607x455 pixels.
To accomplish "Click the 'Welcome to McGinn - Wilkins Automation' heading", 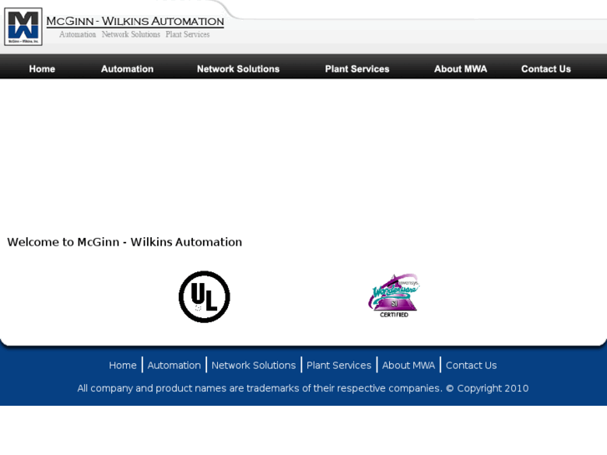I will [124, 242].
